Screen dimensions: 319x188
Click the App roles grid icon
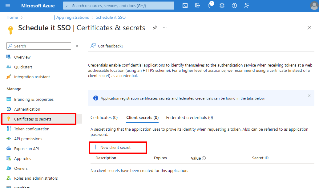(9, 158)
